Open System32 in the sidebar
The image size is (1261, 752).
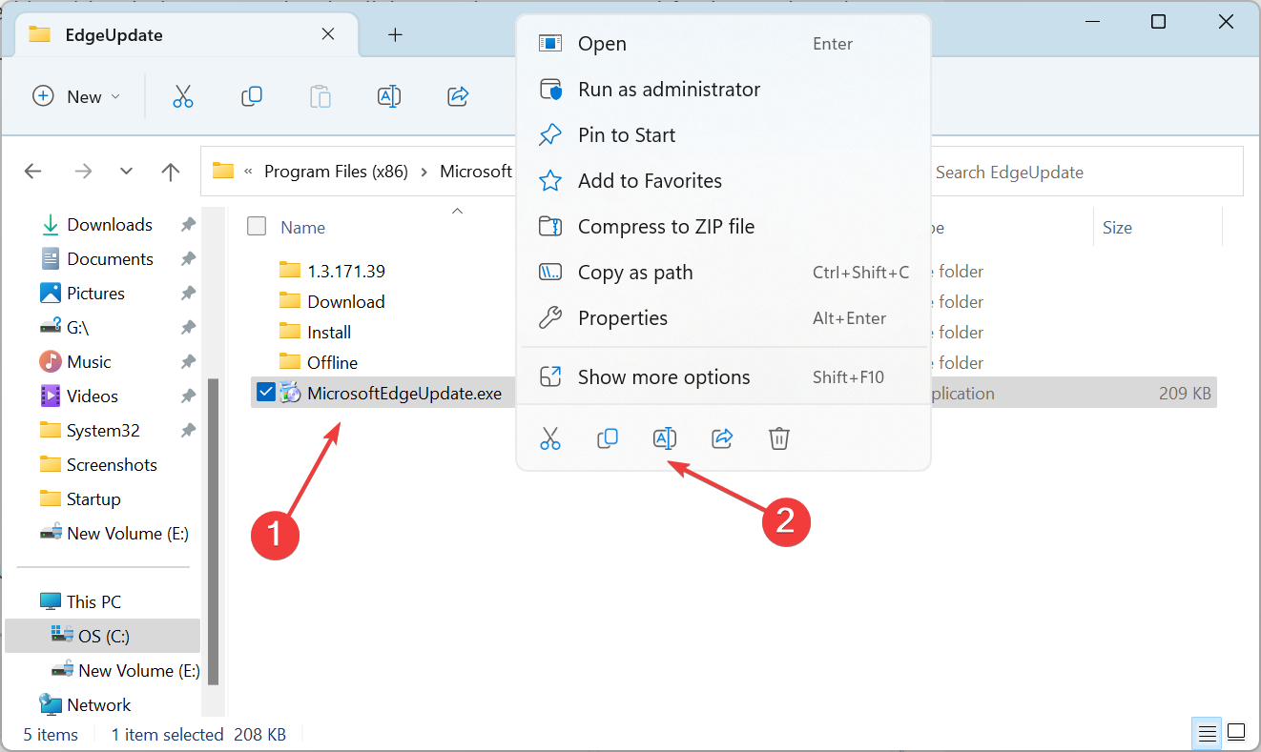(x=103, y=431)
